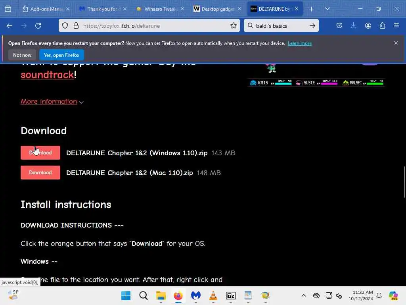Close the Add-ons Manager tab

pyautogui.click(x=68, y=9)
